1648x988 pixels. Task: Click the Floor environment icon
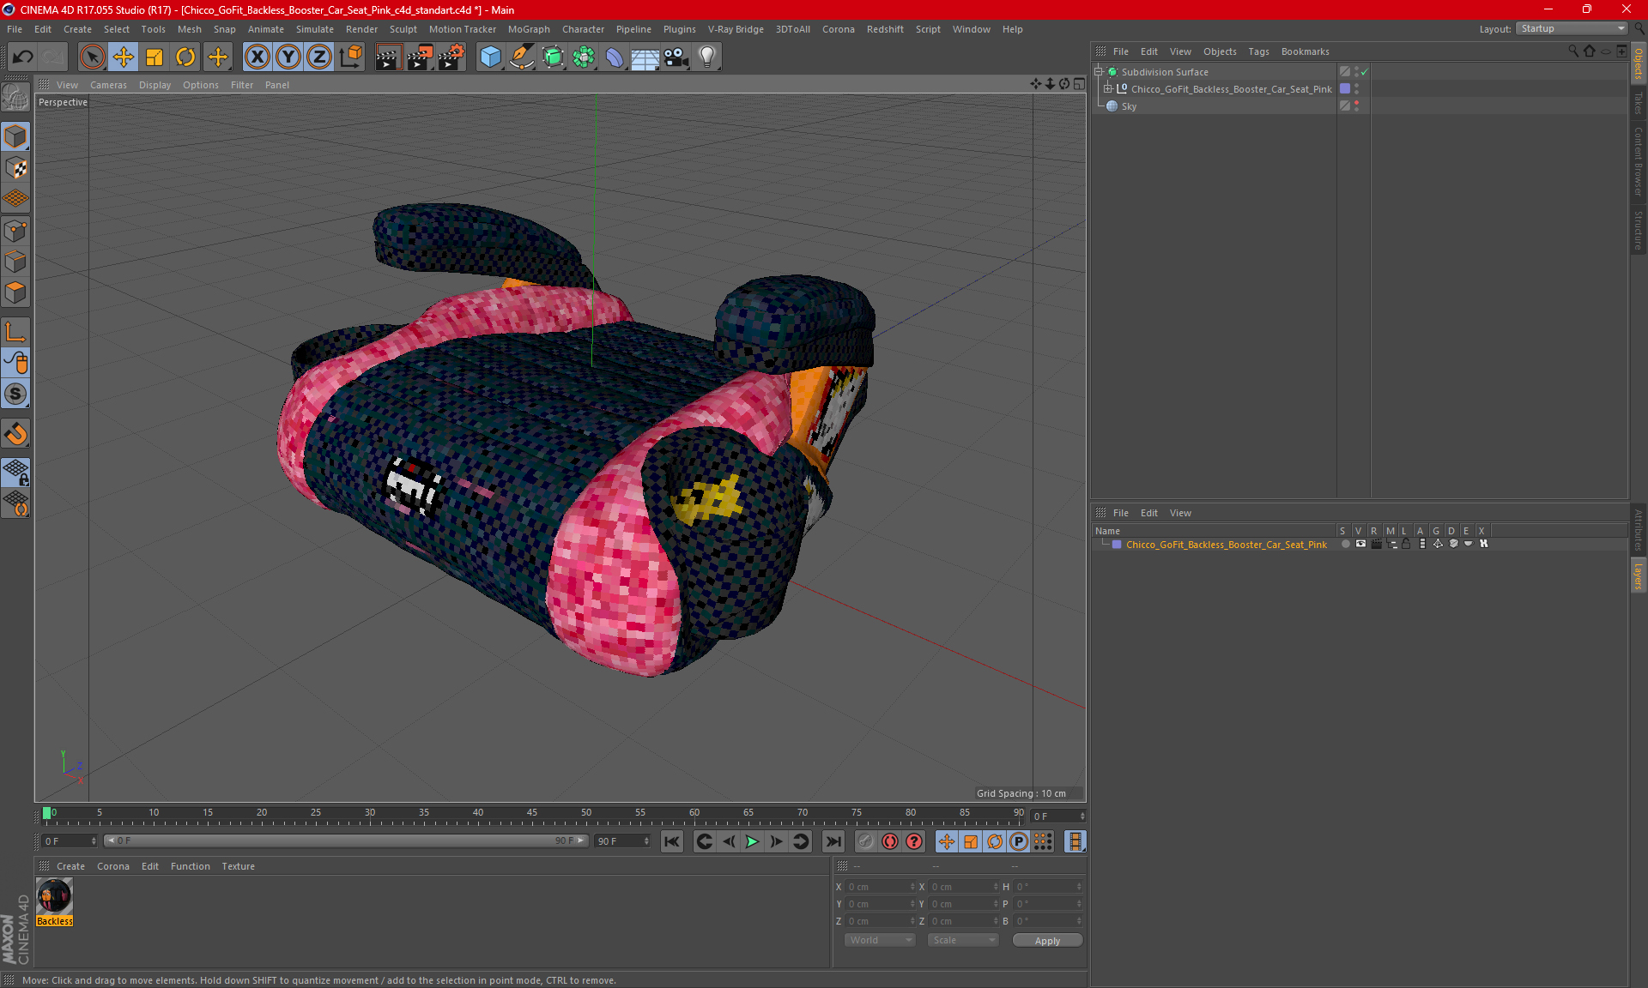645,57
